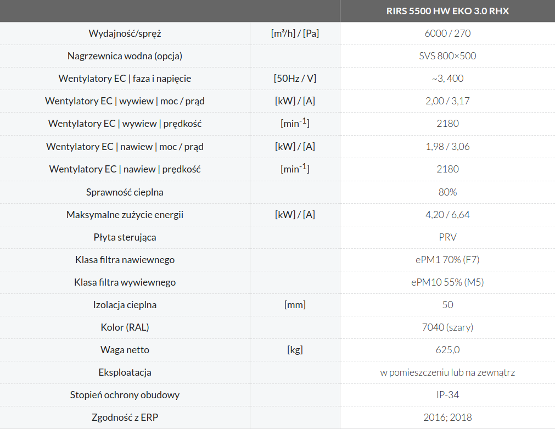The height and width of the screenshot is (429, 555).
Task: Click the Sprawność cieplna row label
Action: 125,192
